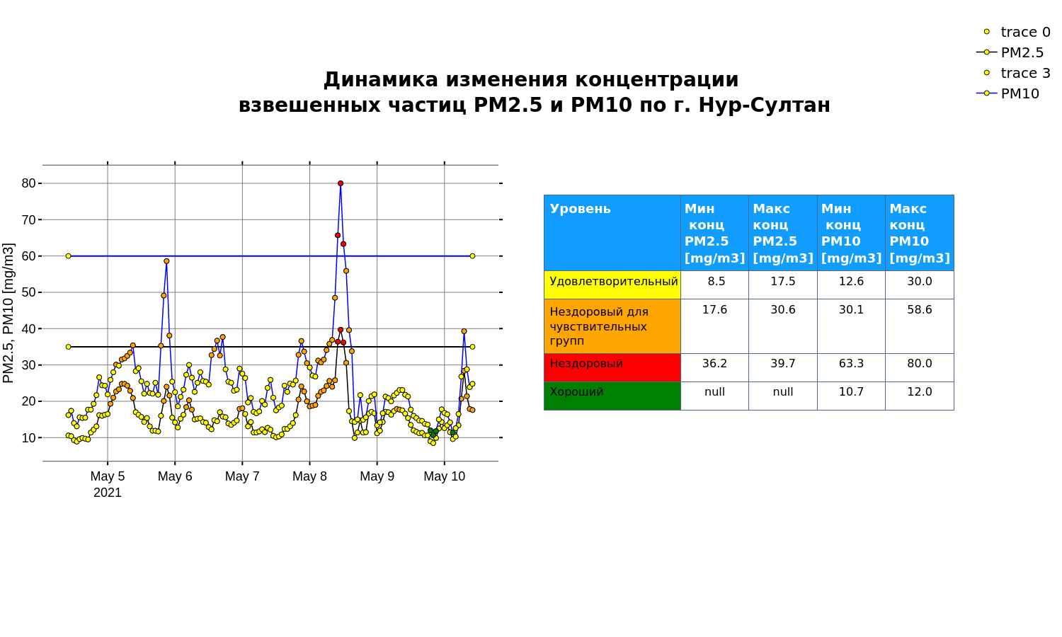Click the red Нездоровый level cell

click(612, 367)
